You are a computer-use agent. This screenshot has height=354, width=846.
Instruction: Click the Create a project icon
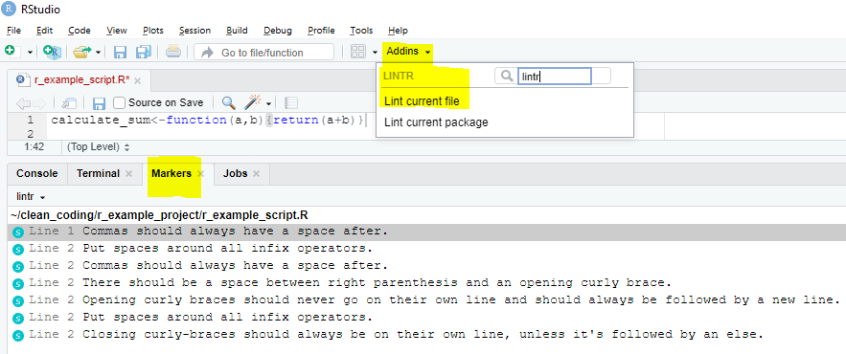coord(53,52)
